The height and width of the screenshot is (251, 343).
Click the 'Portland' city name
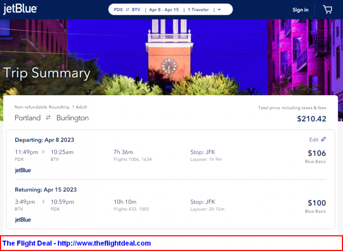click(x=28, y=118)
